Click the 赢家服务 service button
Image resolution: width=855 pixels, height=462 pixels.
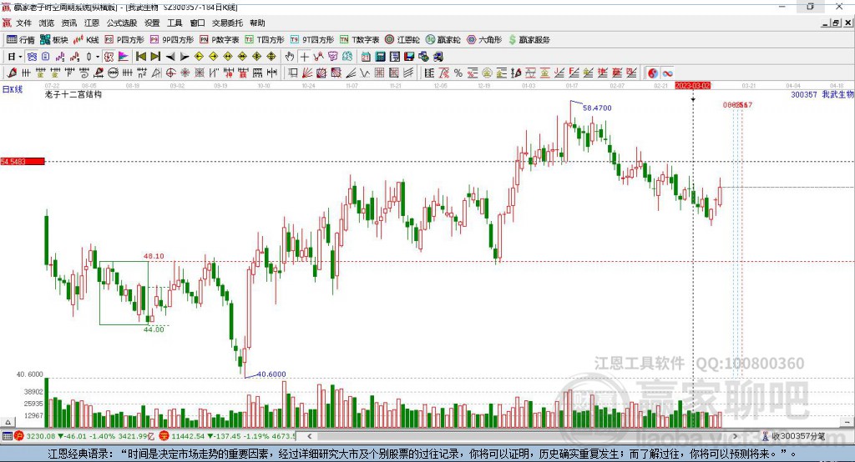click(529, 40)
